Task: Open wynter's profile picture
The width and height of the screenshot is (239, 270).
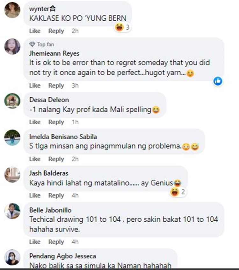Action: point(12,10)
